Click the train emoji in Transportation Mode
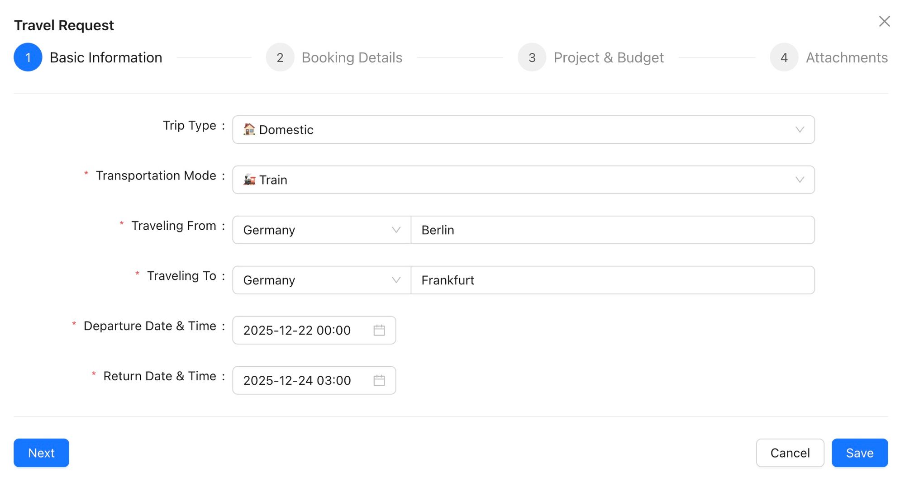905x487 pixels. (x=249, y=180)
